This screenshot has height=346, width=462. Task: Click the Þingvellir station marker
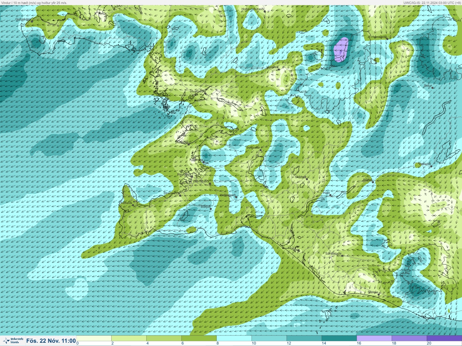tap(261, 150)
